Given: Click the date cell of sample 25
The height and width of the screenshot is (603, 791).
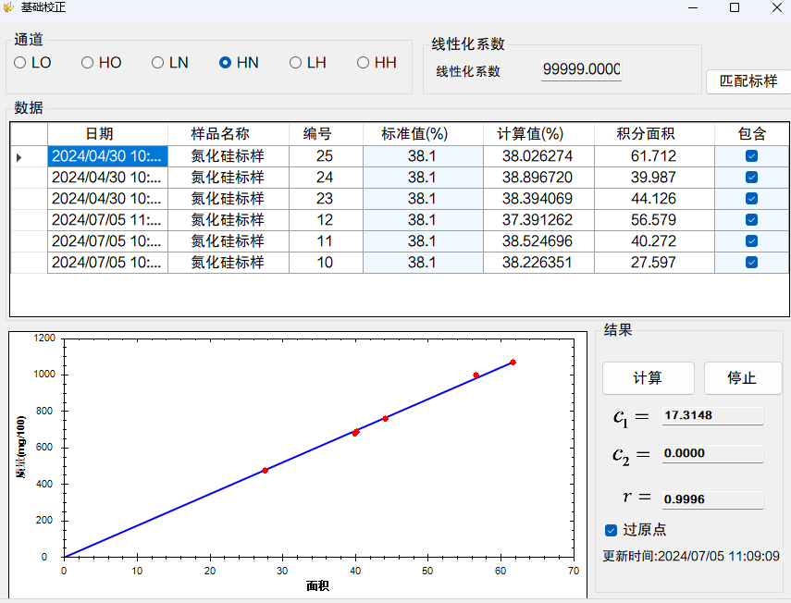Looking at the screenshot, I should point(107,156).
